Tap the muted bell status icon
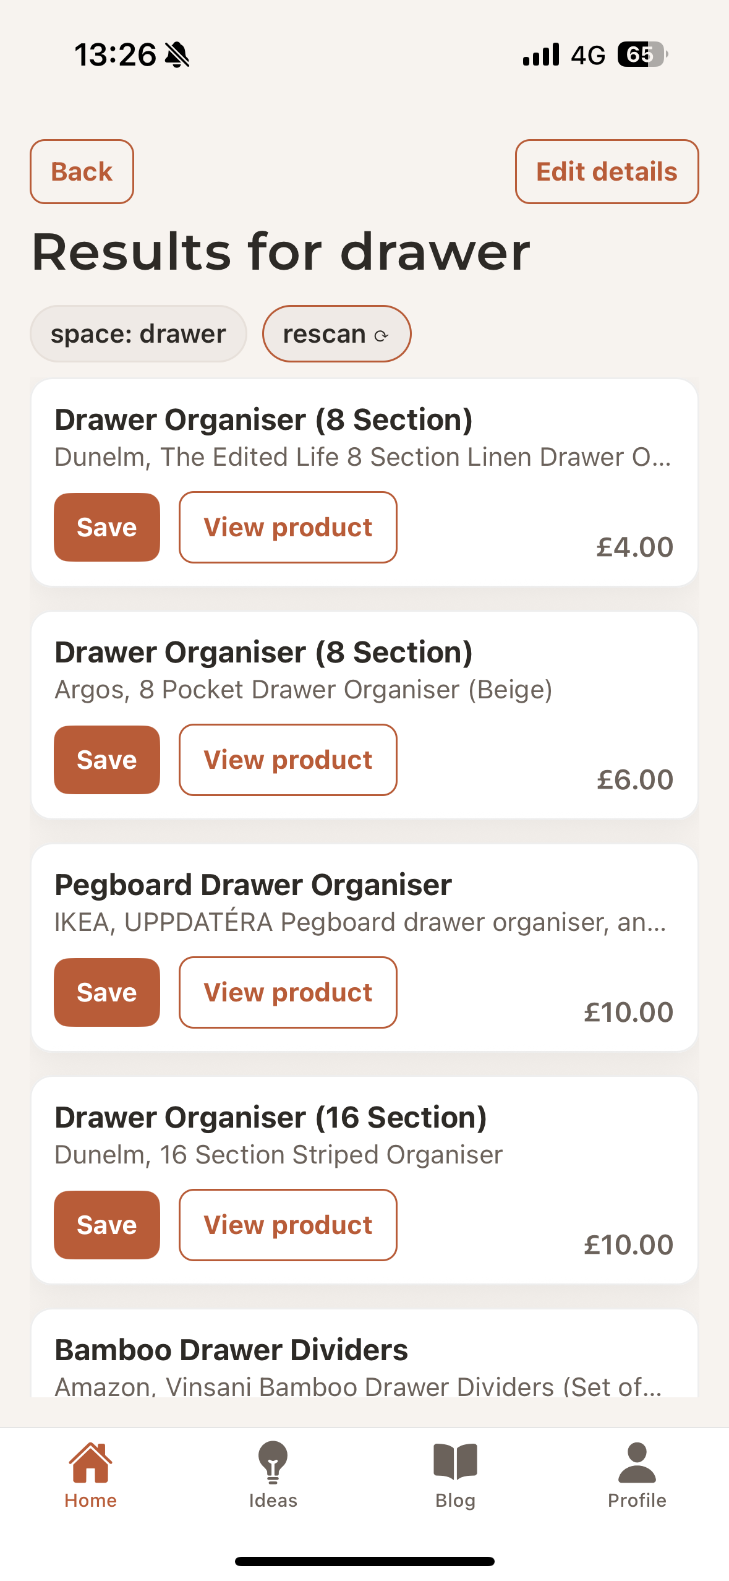The image size is (729, 1581). (177, 55)
